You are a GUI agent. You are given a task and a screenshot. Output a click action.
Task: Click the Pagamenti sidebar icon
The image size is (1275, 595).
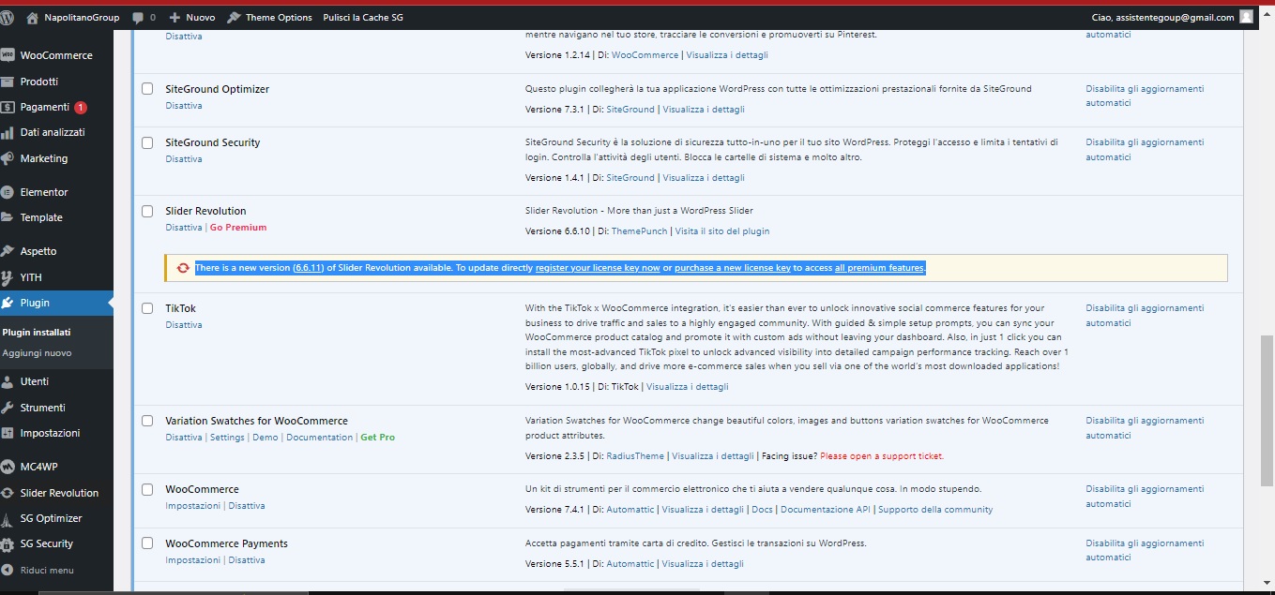point(8,107)
